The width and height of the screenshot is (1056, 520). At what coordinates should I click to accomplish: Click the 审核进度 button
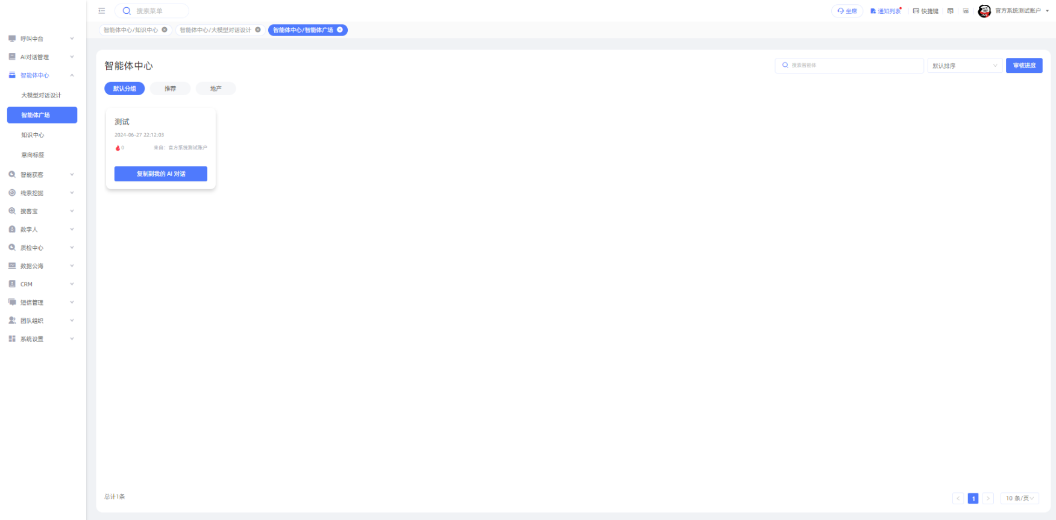click(x=1024, y=66)
